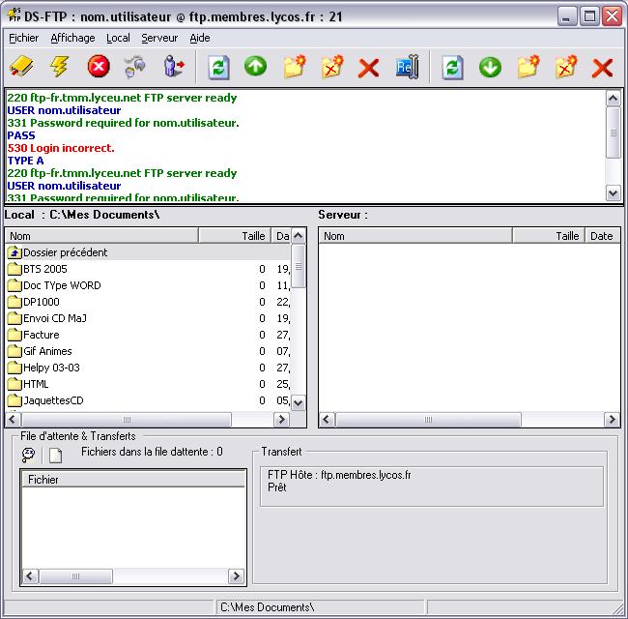
Task: Click the blank page icon in queue panel
Action: coord(56,456)
